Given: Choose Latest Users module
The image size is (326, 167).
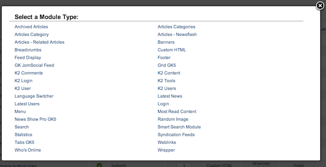Looking at the screenshot, I should click(27, 104).
